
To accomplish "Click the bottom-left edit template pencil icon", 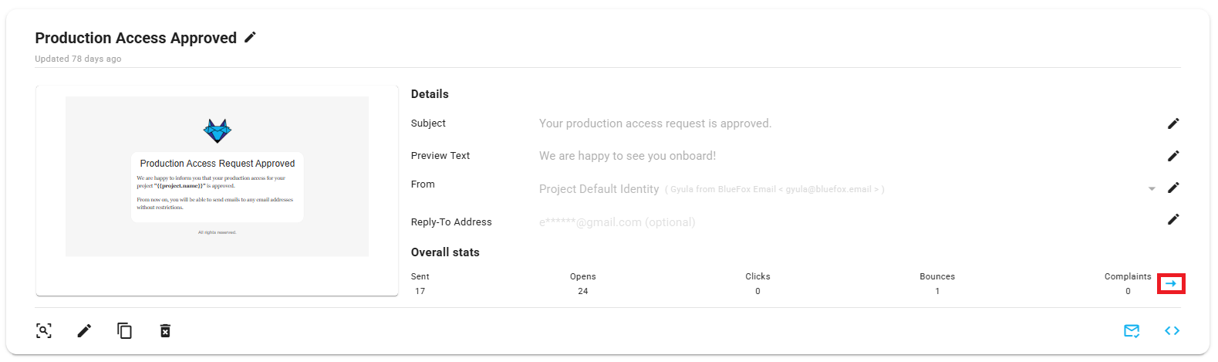I will tap(84, 331).
